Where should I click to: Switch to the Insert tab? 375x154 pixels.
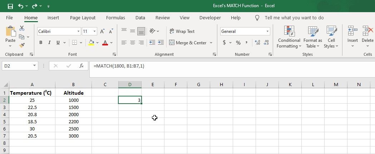[x=53, y=18]
